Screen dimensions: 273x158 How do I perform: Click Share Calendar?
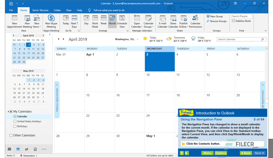point(173,22)
